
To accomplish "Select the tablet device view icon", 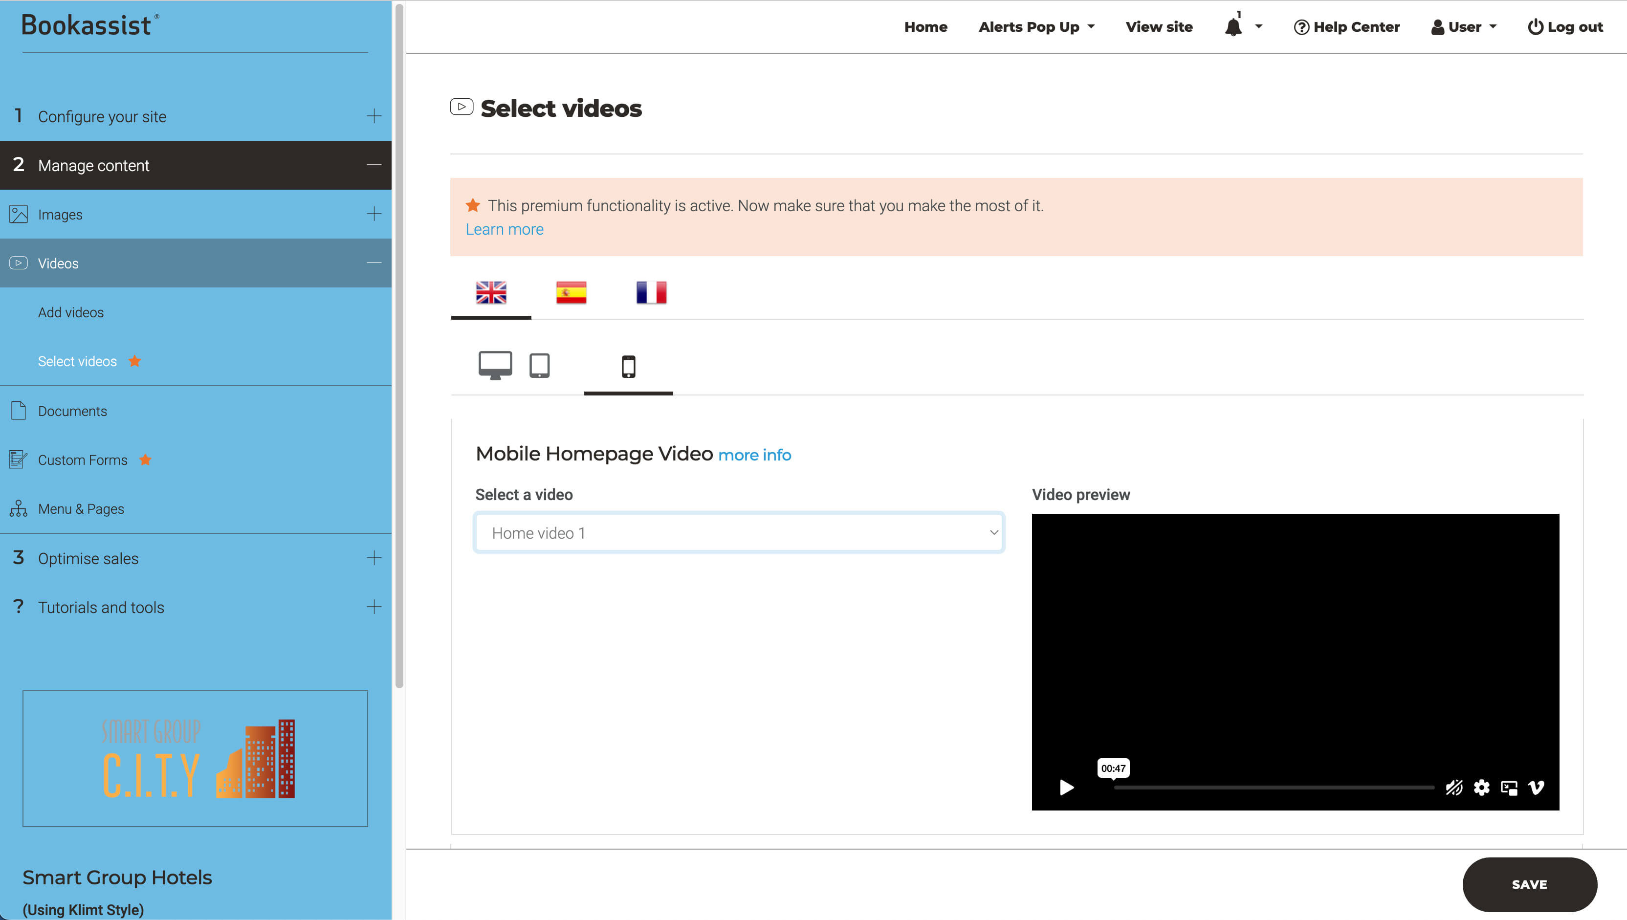I will click(x=539, y=365).
